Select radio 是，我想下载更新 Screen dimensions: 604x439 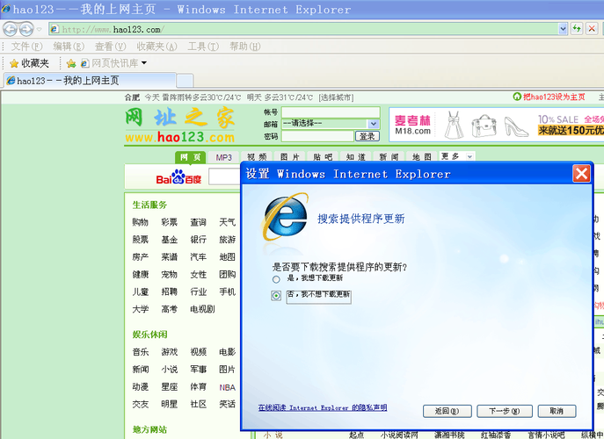276,279
